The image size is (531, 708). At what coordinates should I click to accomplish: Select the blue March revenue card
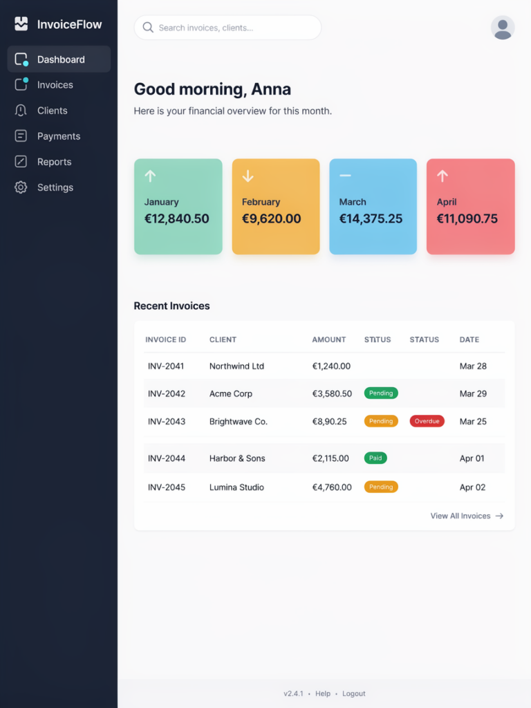coord(373,206)
